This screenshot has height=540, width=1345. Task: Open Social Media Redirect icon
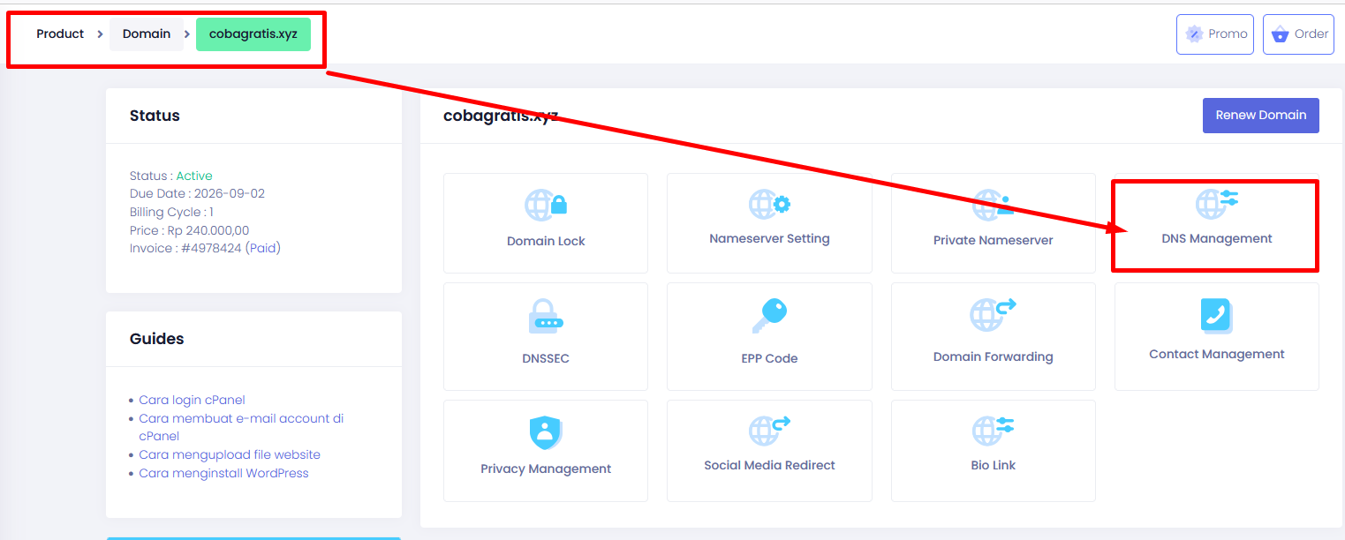click(x=769, y=431)
